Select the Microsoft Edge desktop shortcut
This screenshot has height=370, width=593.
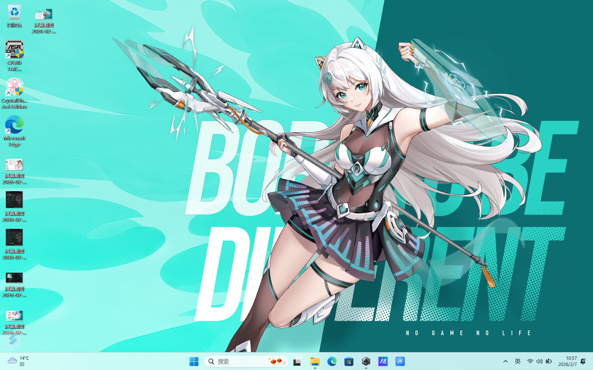click(14, 132)
